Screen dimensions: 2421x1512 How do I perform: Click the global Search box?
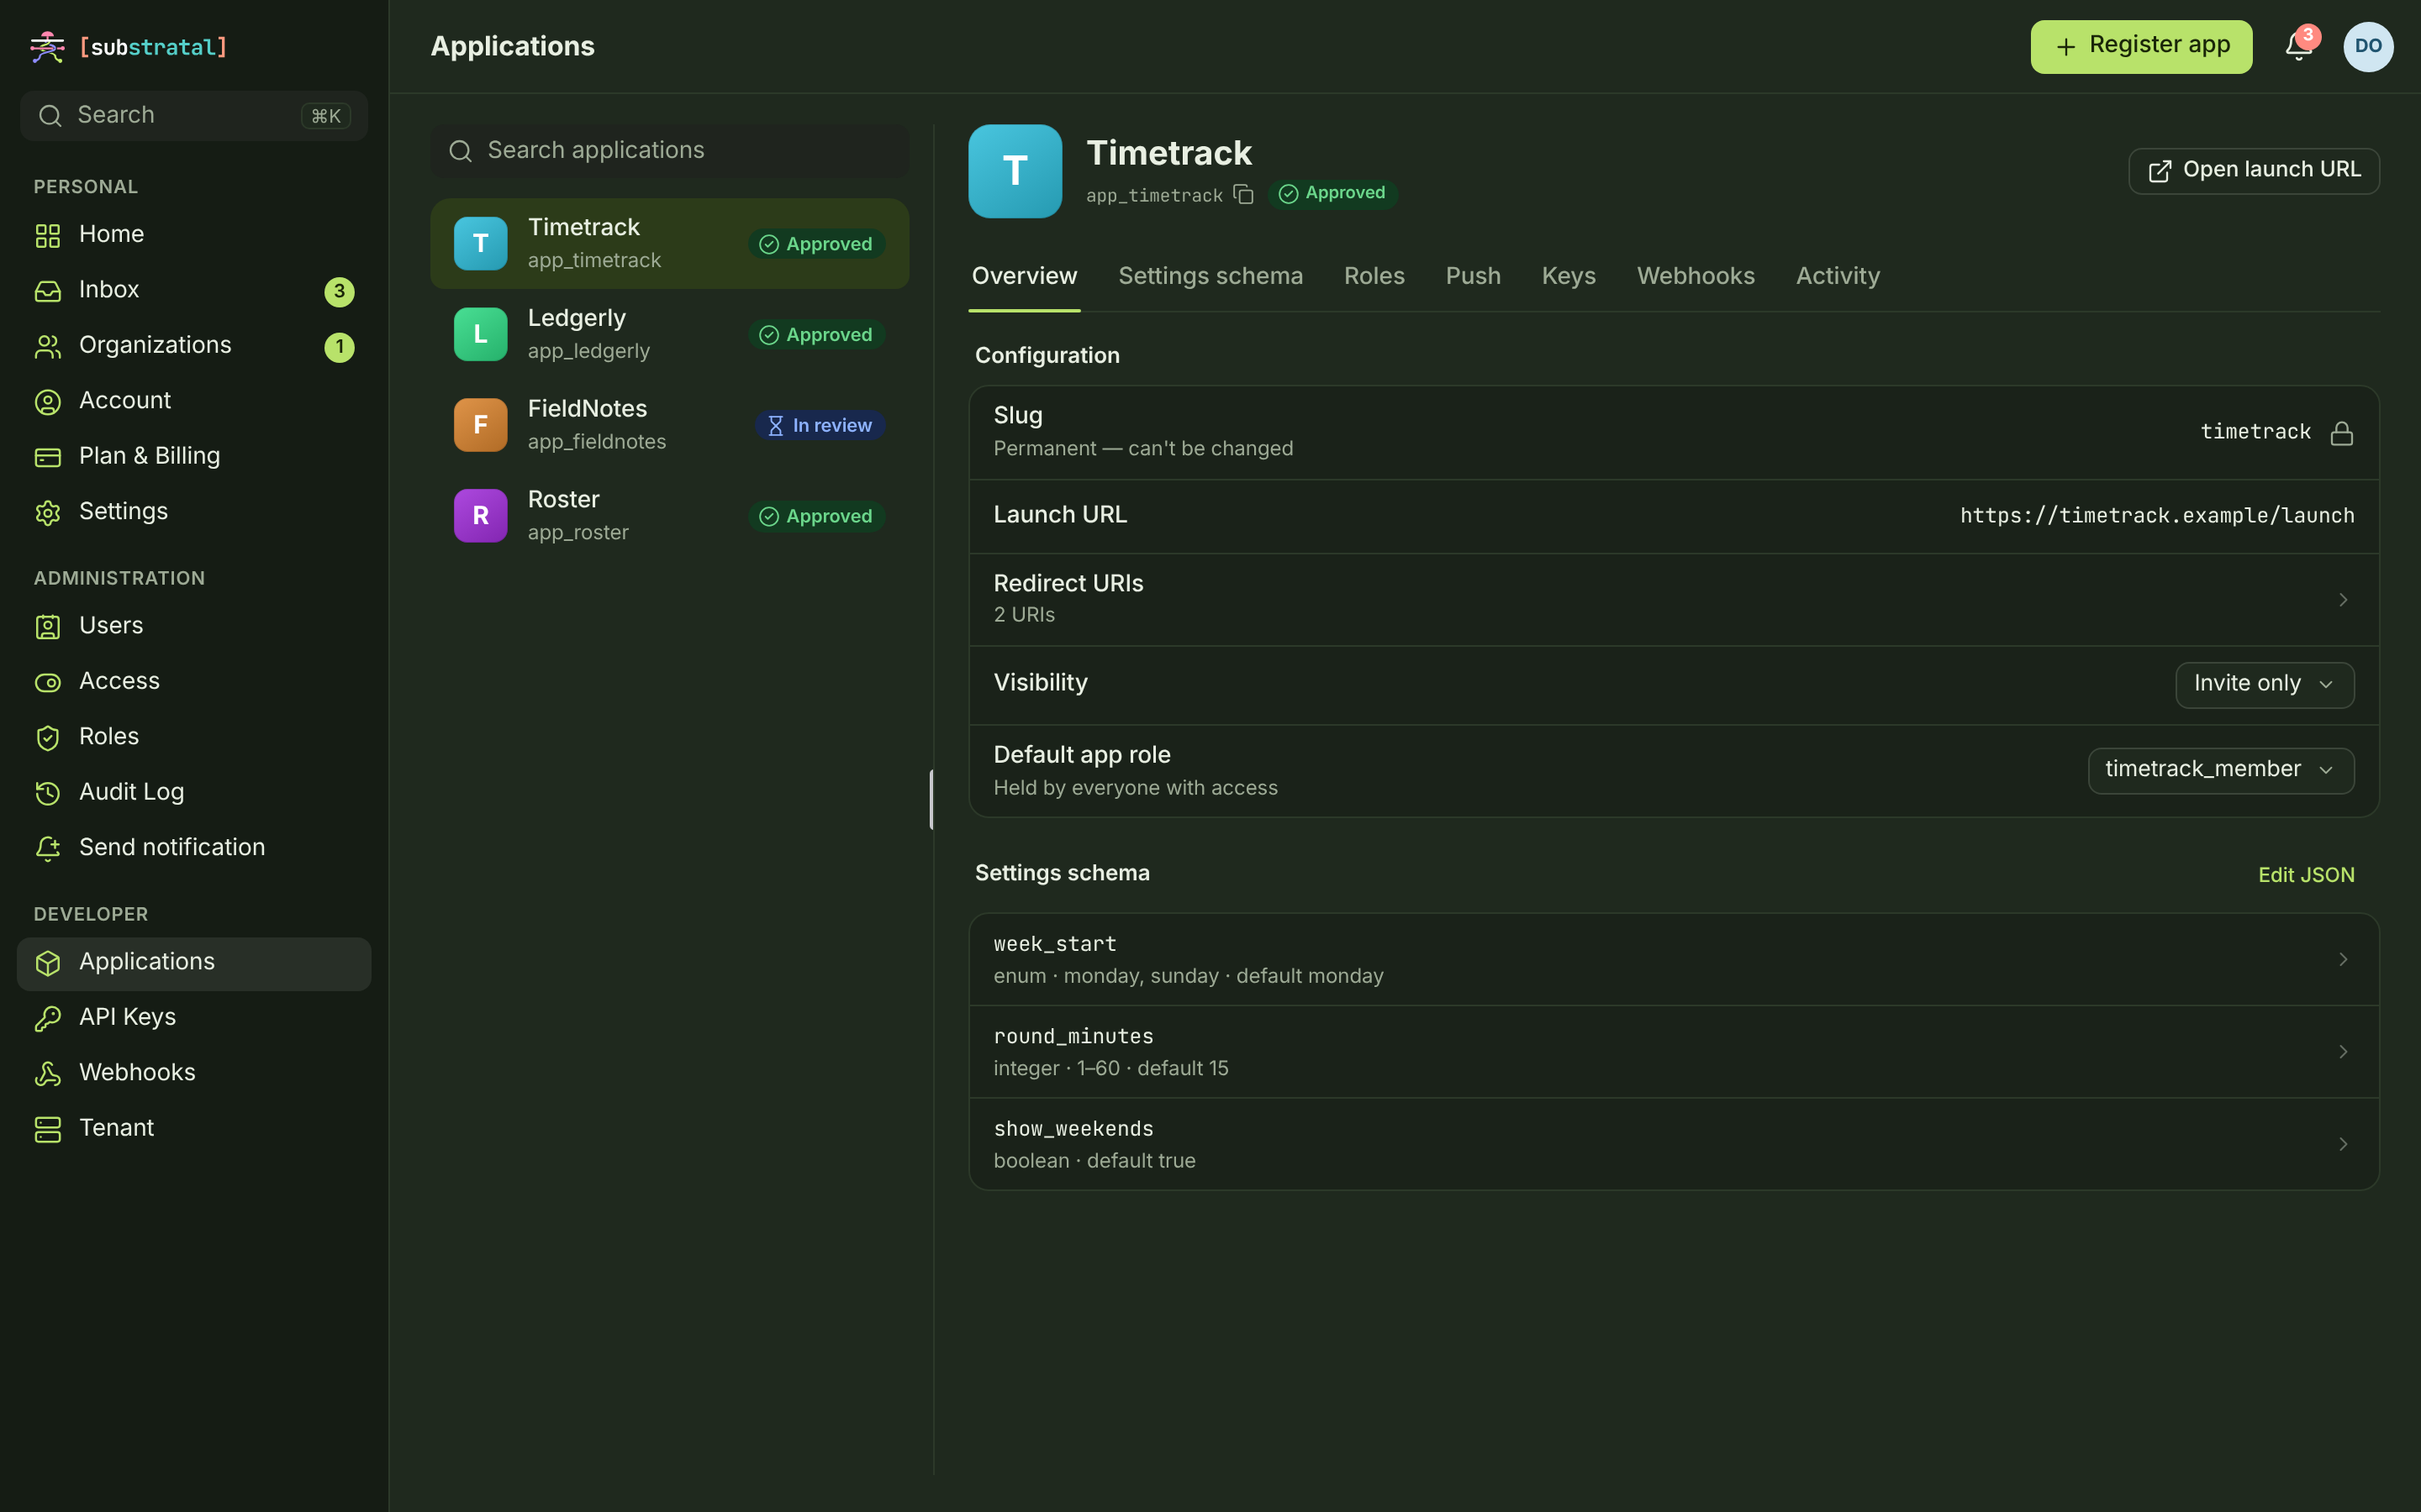click(193, 116)
